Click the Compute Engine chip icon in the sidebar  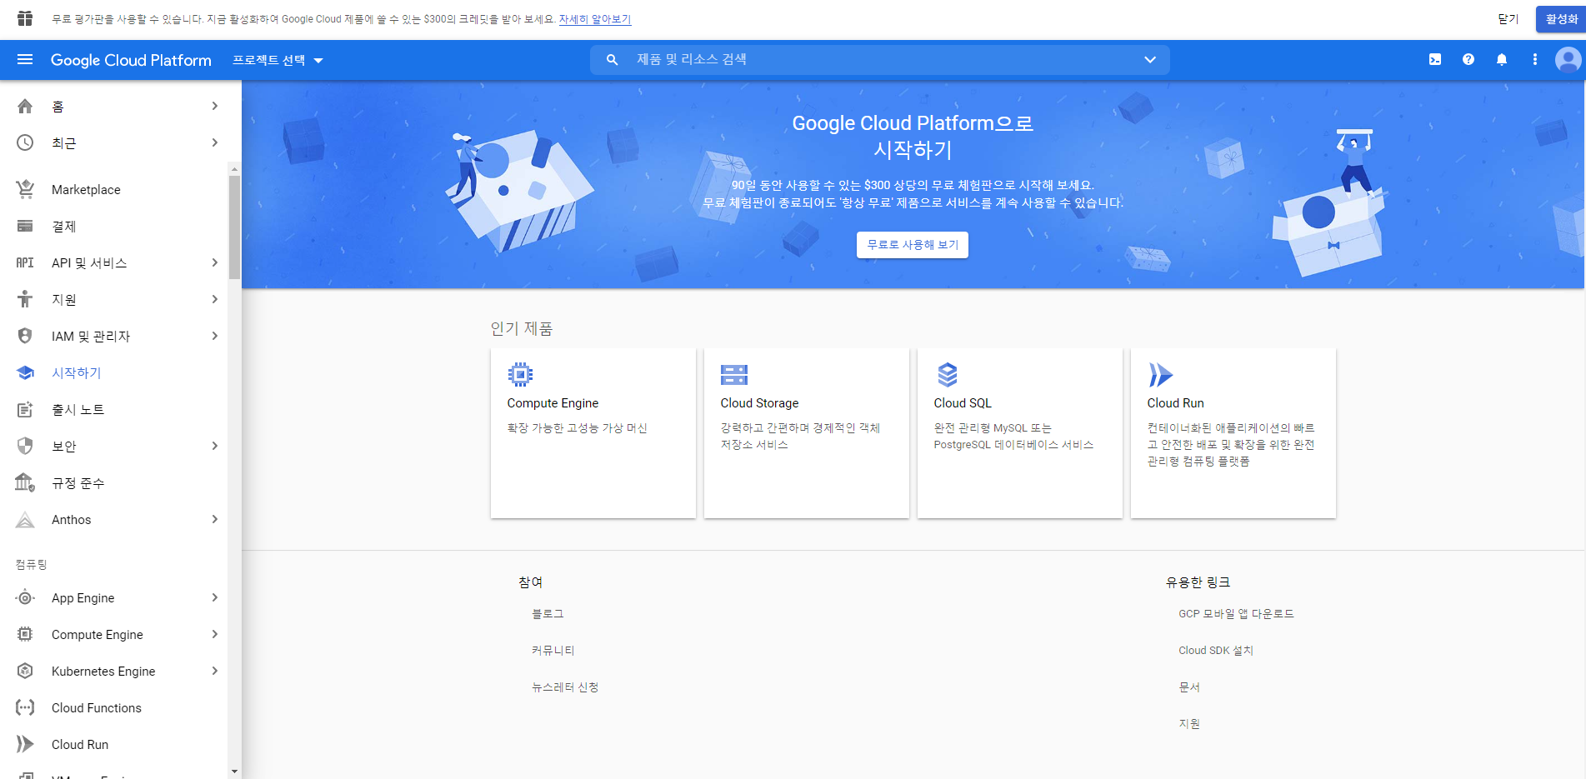coord(25,635)
